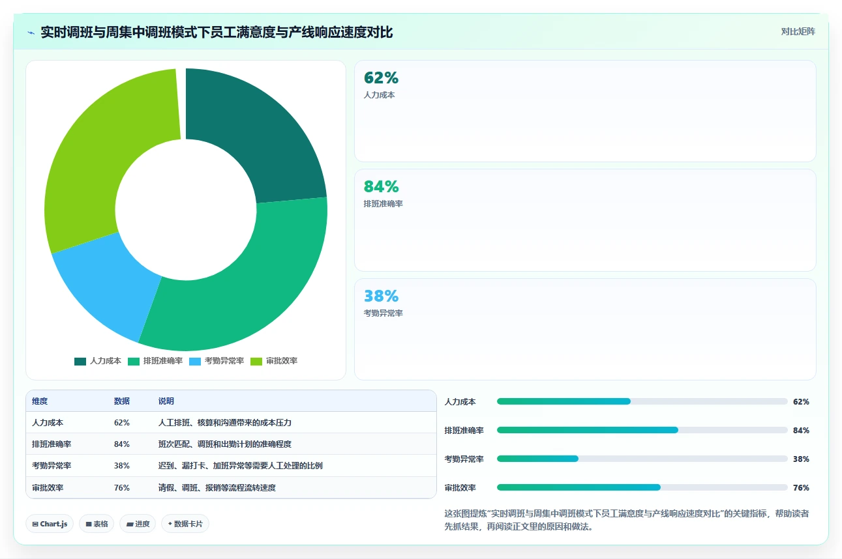Click the summary paragraph under the progress bars
The width and height of the screenshot is (842, 559).
point(627,520)
